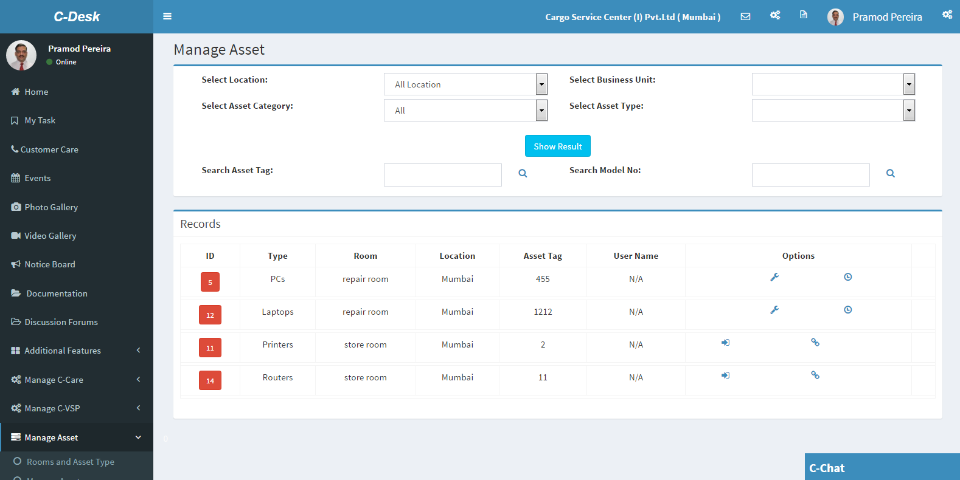Click the clock icon in the Laptops row

pos(848,310)
